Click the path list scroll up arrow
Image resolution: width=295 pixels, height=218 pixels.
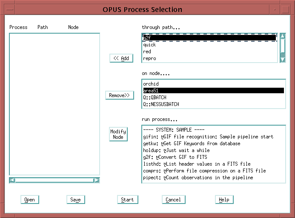283,36
